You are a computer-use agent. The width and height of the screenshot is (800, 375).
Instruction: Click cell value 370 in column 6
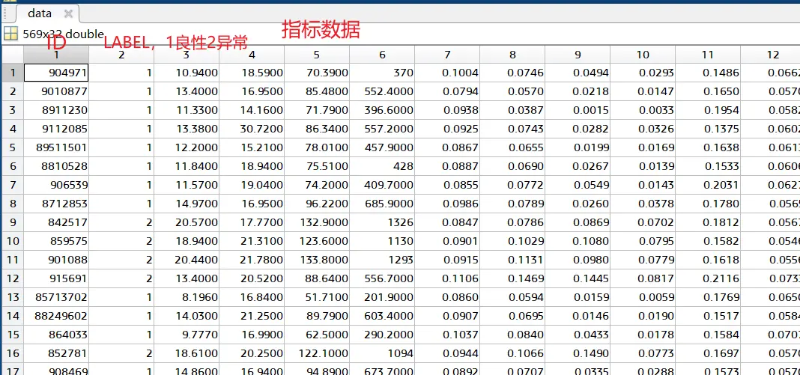pyautogui.click(x=382, y=73)
